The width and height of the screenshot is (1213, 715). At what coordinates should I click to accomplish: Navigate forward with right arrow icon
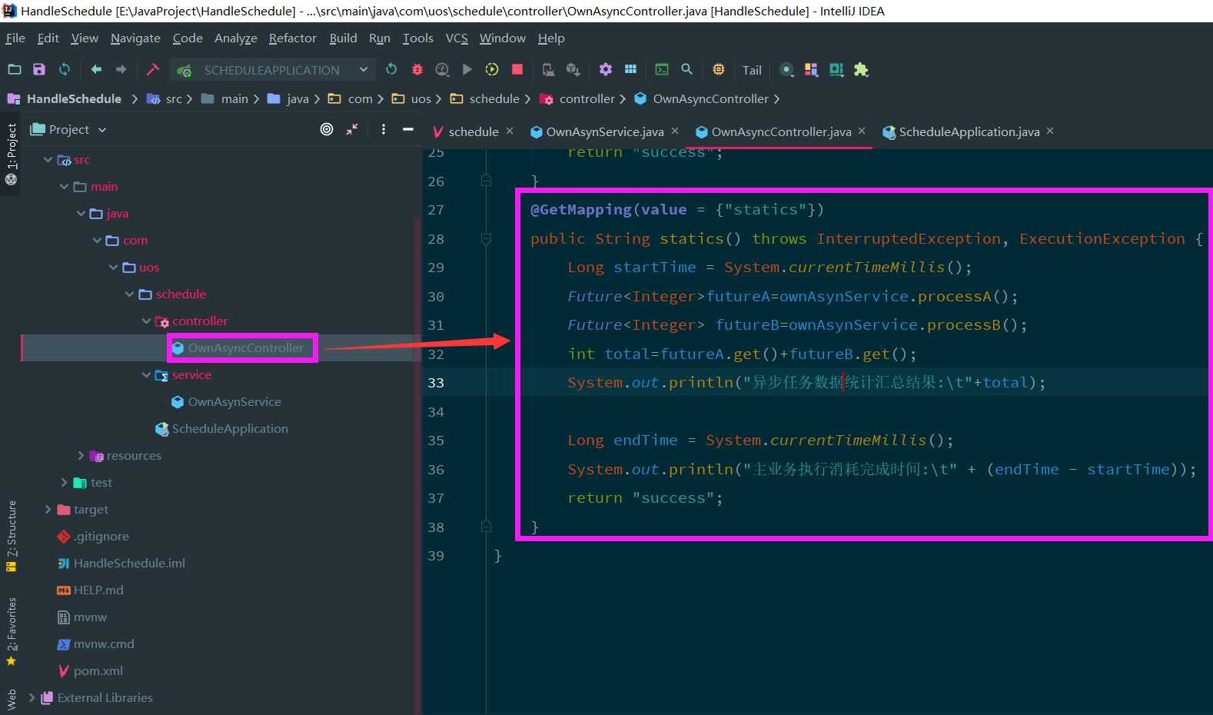[x=121, y=69]
